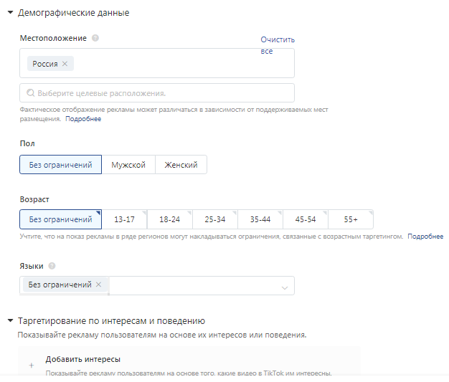Click the search icon in location field

(30, 93)
